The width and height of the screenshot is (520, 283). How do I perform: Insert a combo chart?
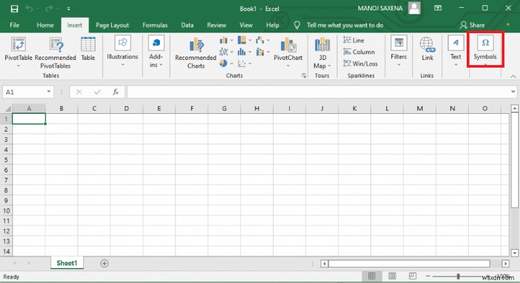(263, 52)
